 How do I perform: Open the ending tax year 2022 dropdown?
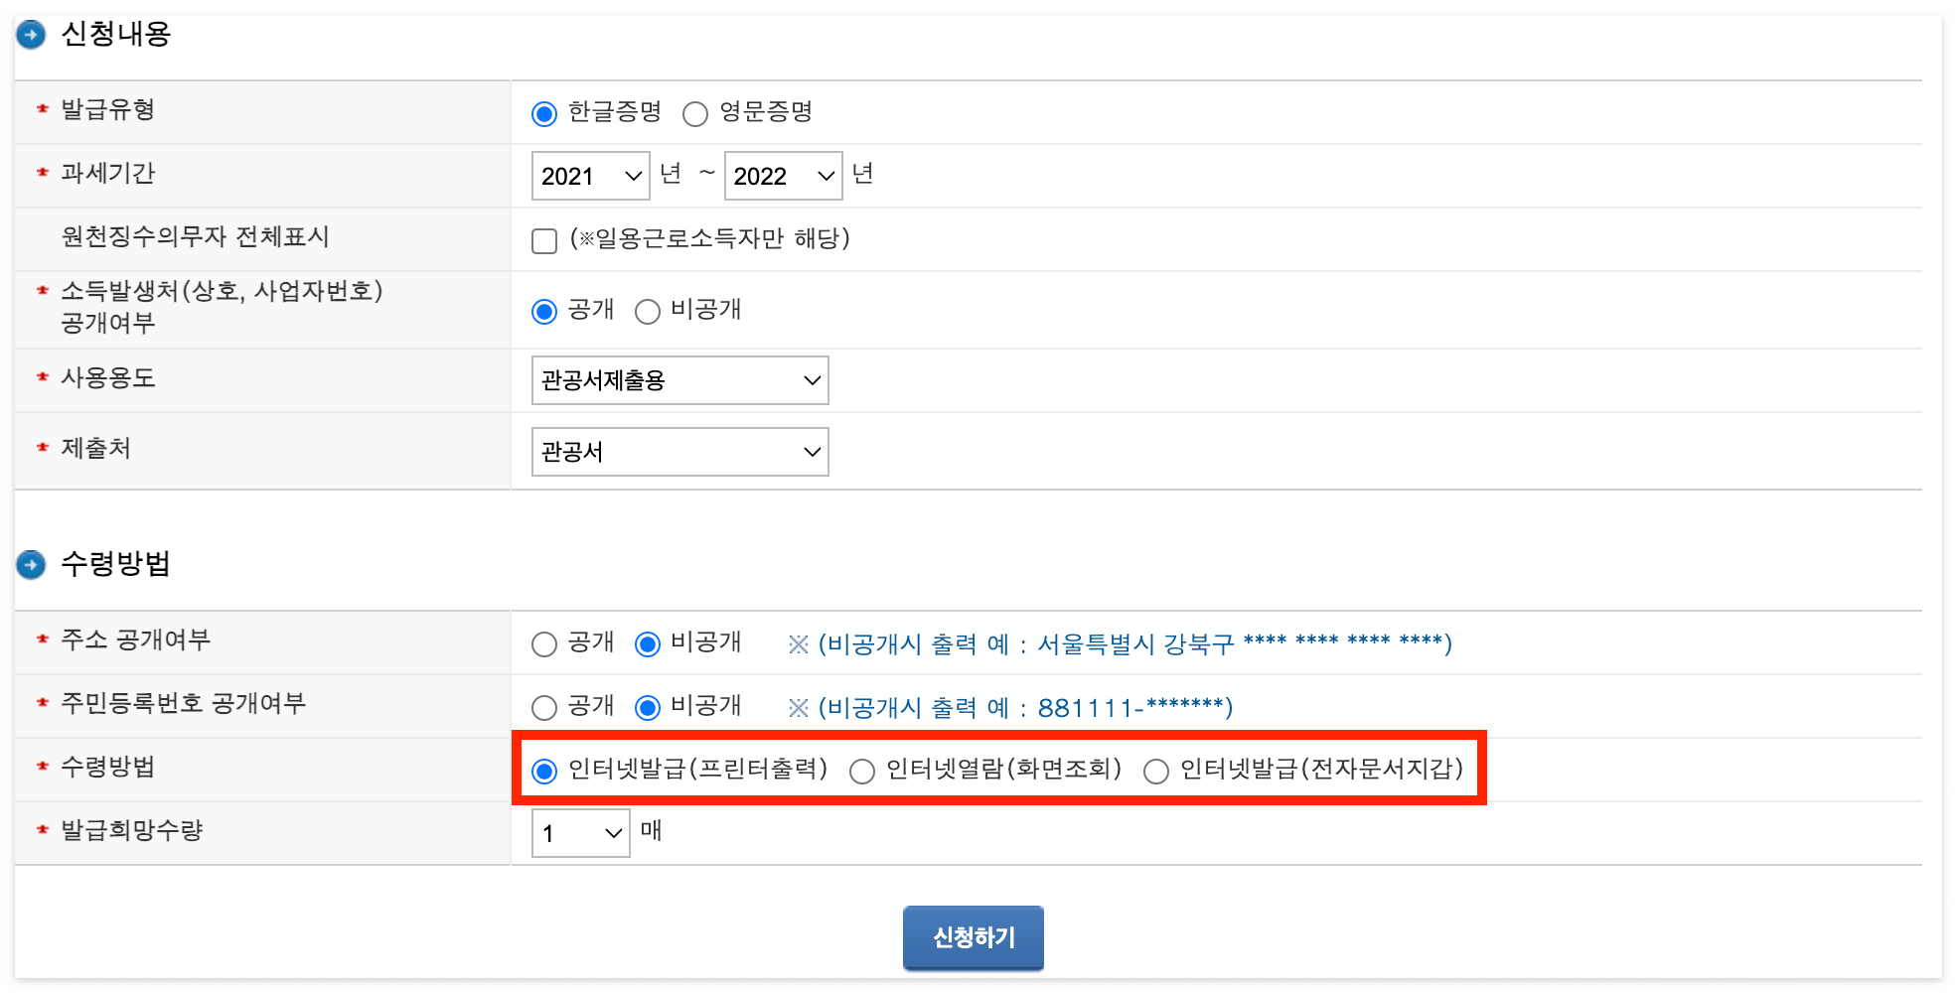[x=783, y=175]
